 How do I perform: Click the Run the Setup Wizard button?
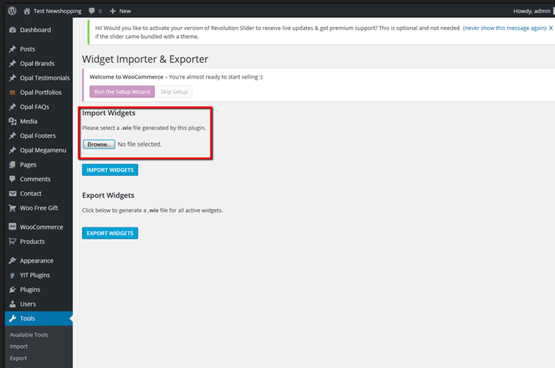[x=122, y=92]
